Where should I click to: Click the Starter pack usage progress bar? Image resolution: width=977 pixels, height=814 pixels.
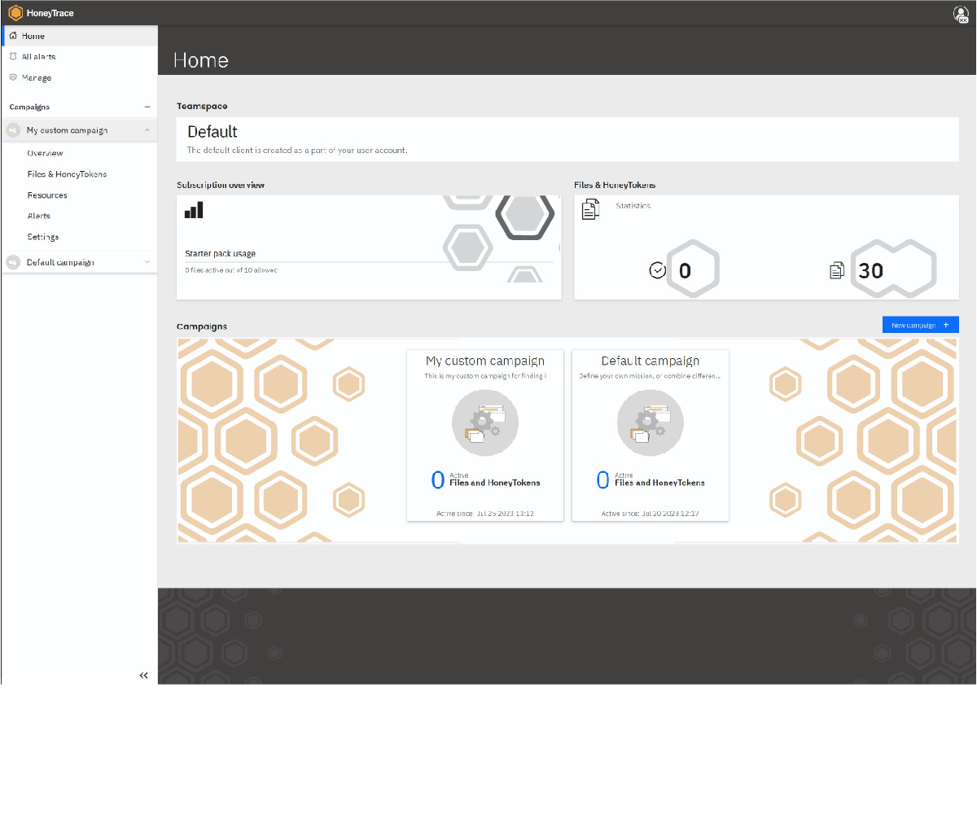click(369, 262)
